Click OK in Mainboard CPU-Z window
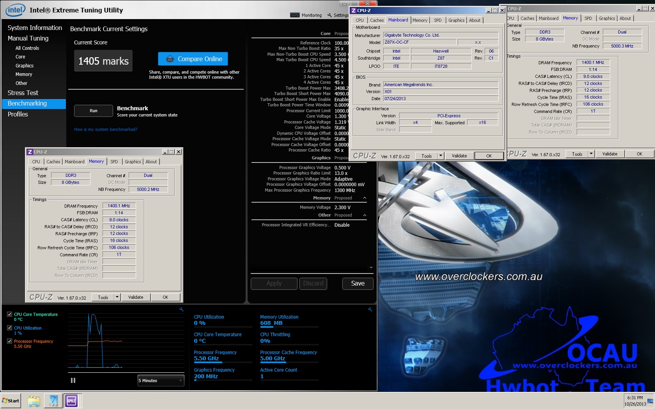Viewport: 655px width, 409px height. [489, 156]
